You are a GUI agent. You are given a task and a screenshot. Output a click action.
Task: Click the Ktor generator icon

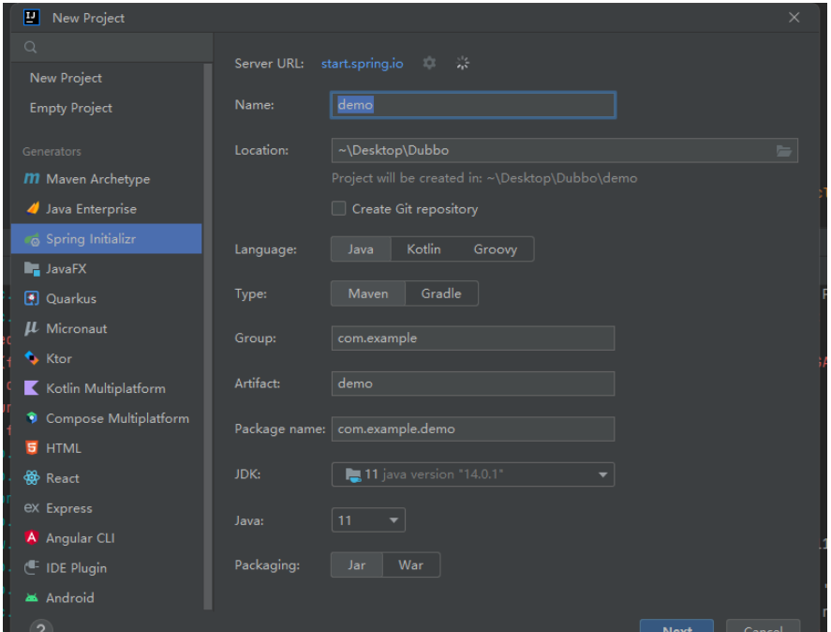click(32, 359)
